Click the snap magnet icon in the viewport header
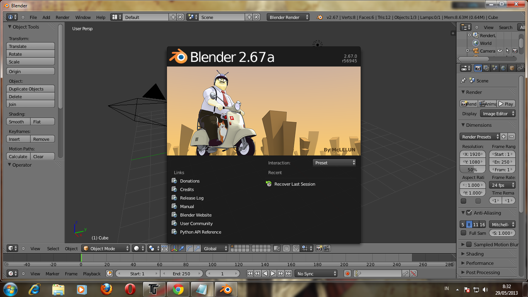Viewport: 528px width, 297px height. point(295,248)
